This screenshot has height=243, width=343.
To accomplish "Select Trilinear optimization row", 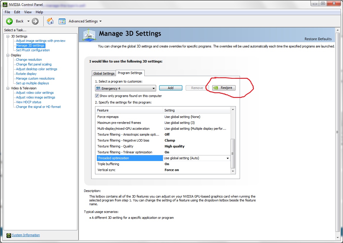I will (163, 152).
